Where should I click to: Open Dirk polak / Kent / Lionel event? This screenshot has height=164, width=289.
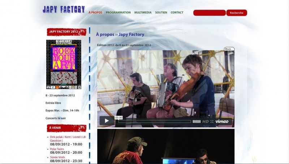pos(68,138)
